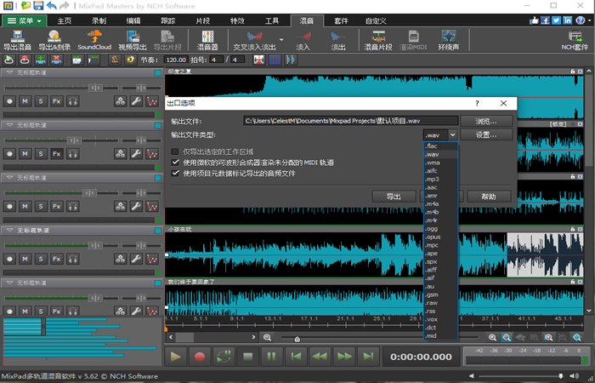Open the green 菜单 dropdown menu

25,21
